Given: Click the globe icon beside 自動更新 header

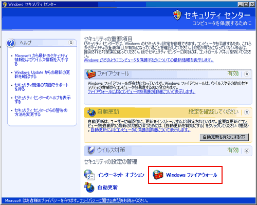Looking at the screenshot, I should 91,112.
